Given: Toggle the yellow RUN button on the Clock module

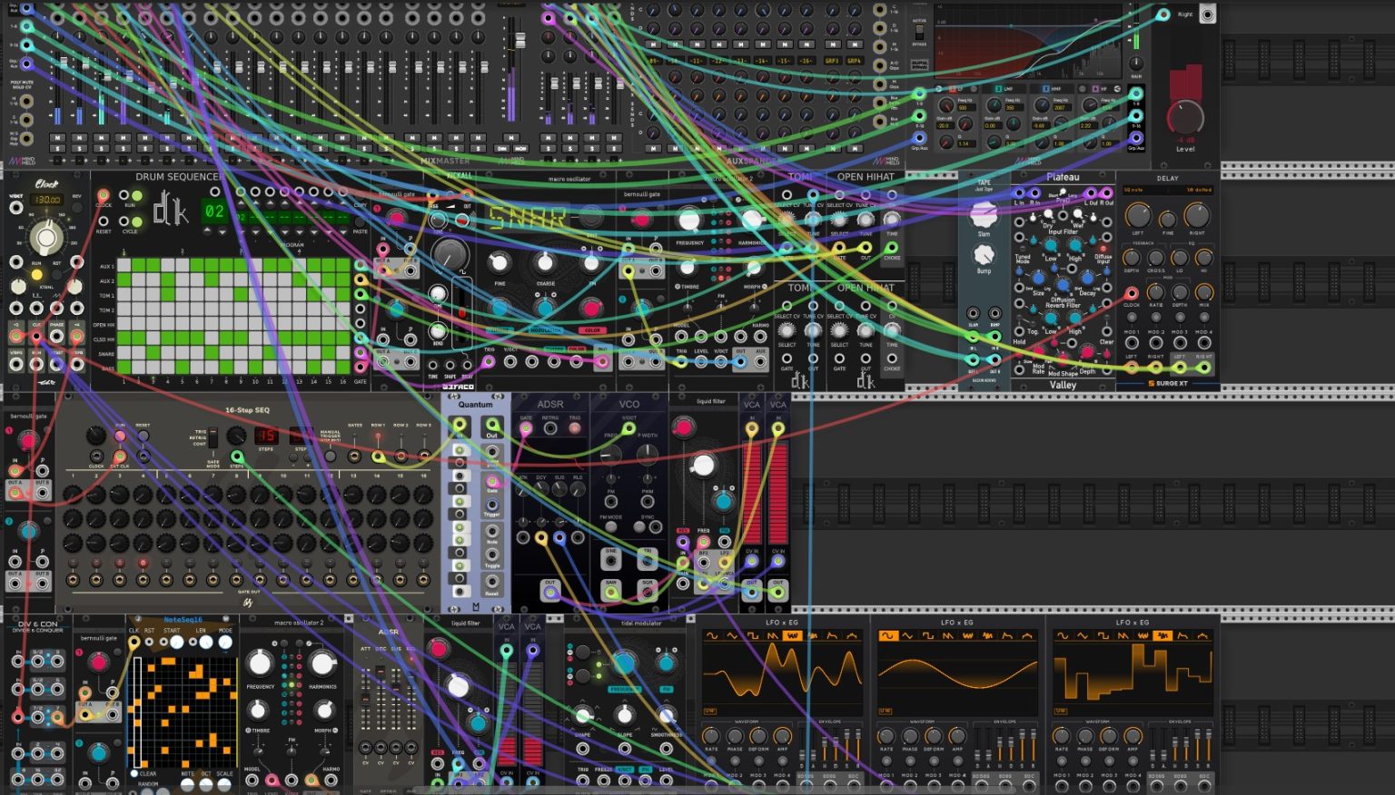Looking at the screenshot, I should point(36,274).
